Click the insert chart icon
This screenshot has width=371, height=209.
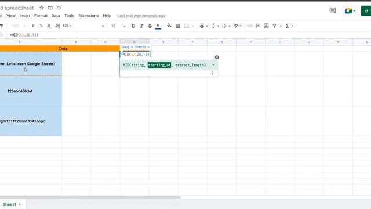pyautogui.click(x=266, y=26)
